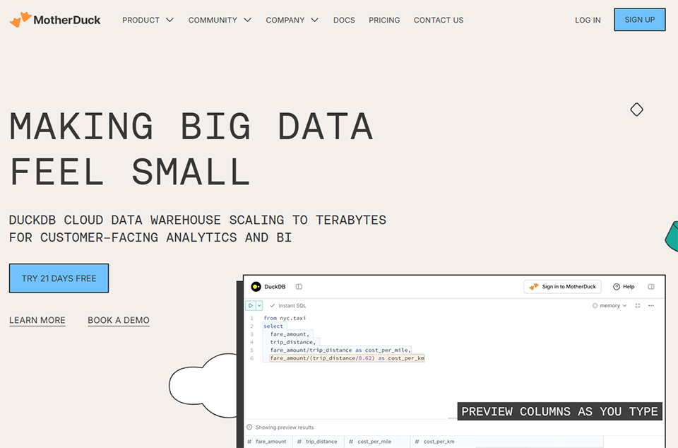Open the memory database dropdown

click(x=609, y=306)
